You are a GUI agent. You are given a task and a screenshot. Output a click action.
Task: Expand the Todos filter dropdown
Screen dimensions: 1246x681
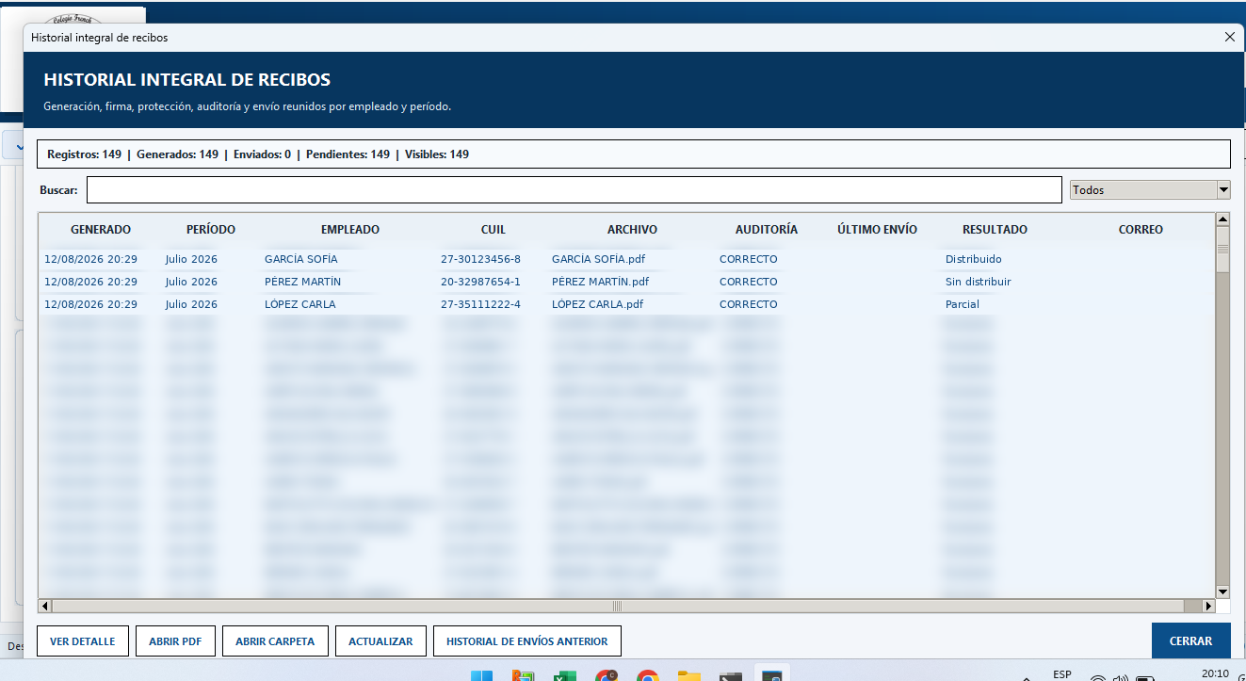1223,189
